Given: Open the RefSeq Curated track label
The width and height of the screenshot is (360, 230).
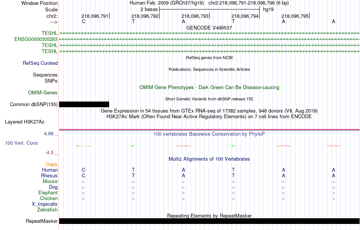Looking at the screenshot, I should 40,63.
